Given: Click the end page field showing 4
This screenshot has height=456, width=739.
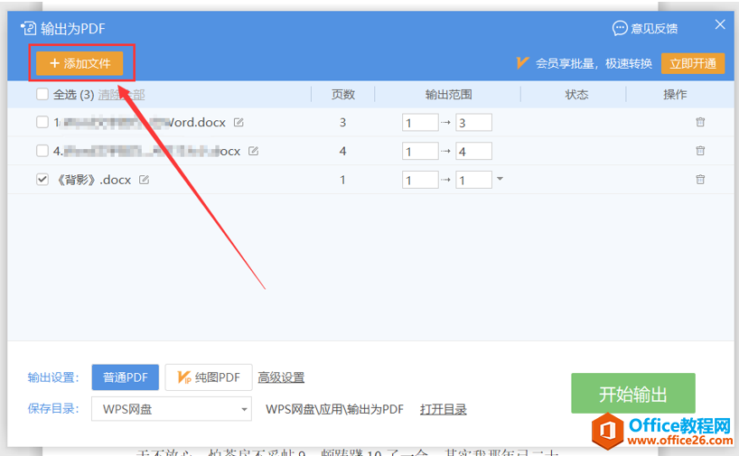Looking at the screenshot, I should [473, 151].
